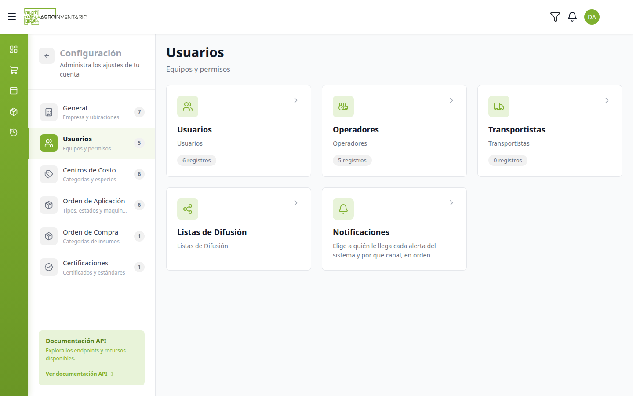Click the General building icon
The height and width of the screenshot is (396, 633).
point(49,112)
